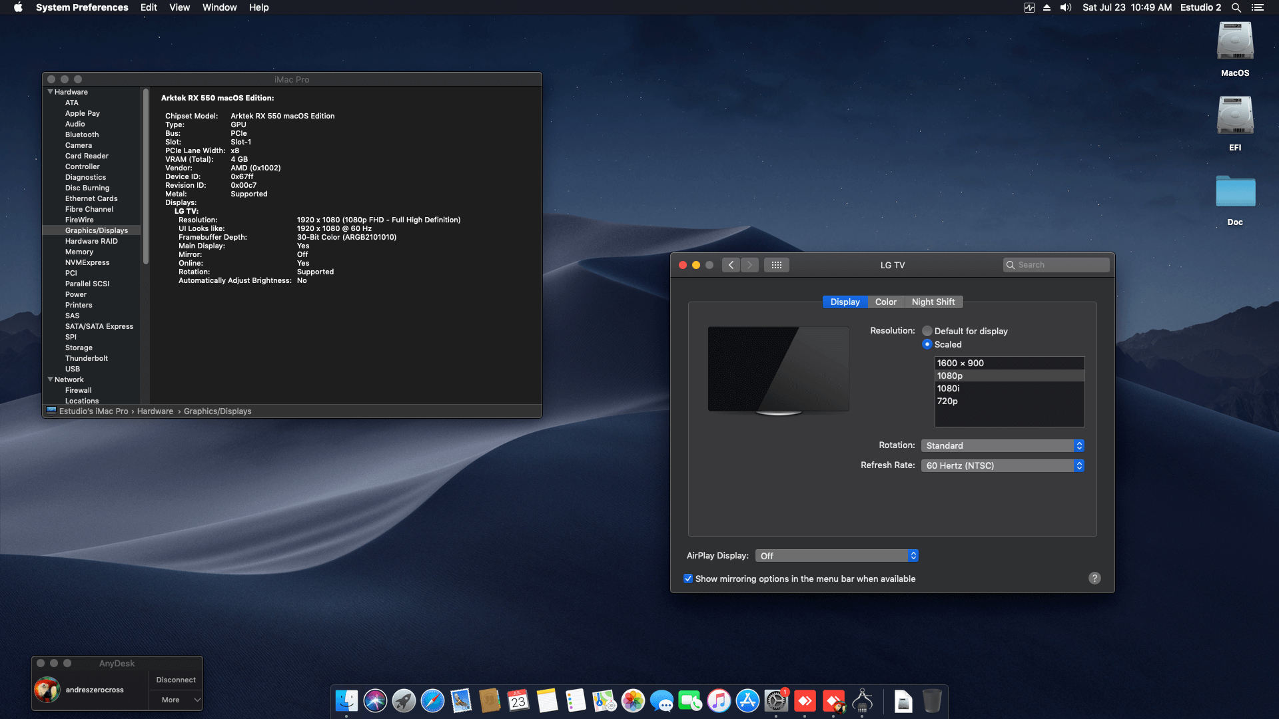Choose 720p resolution
Screen dimensions: 1279x719
click(1010, 401)
